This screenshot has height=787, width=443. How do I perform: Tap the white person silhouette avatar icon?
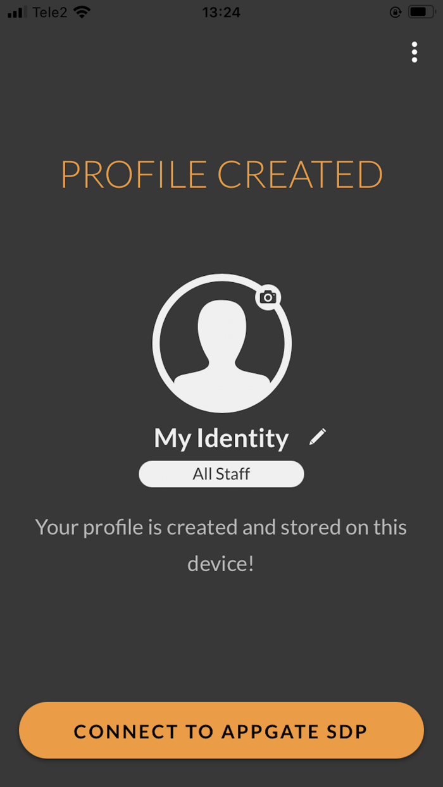coord(221,345)
